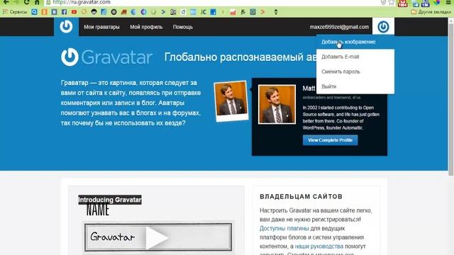Choose Выйти to log out
Image resolution: width=454 pixels, height=255 pixels.
click(x=355, y=86)
